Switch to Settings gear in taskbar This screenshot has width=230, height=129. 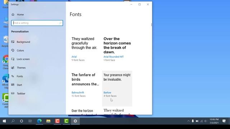tap(75, 121)
